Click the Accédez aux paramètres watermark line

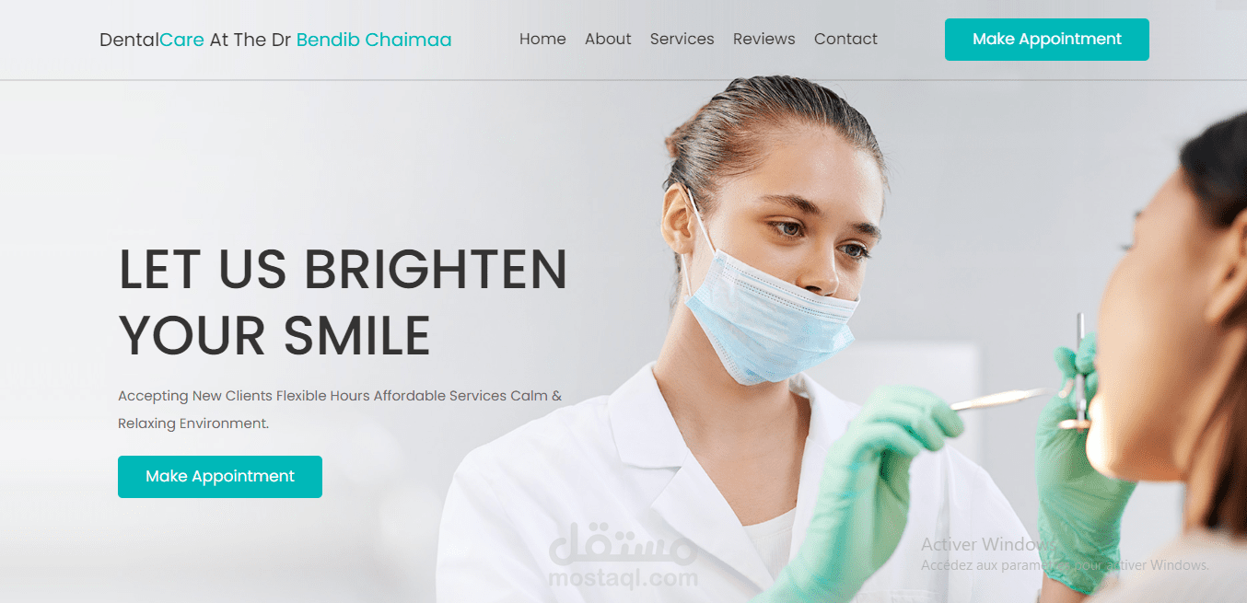click(x=1065, y=564)
